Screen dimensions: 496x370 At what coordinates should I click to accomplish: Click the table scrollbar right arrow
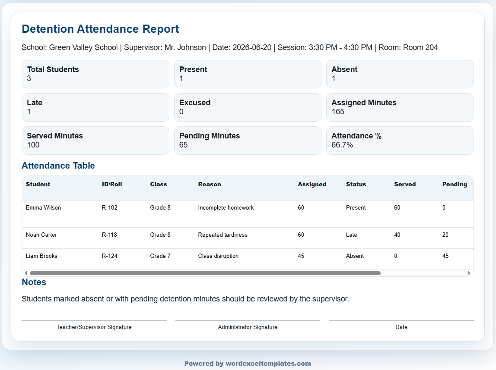pyautogui.click(x=469, y=273)
